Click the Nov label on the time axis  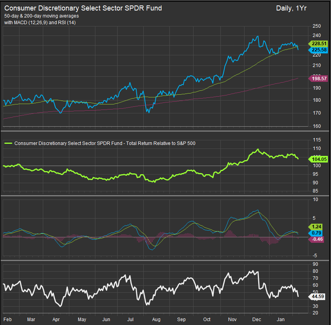point(232,320)
